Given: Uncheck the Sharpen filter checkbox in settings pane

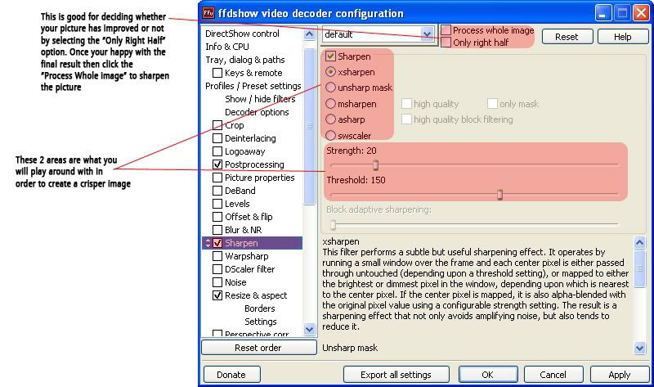Looking at the screenshot, I should tap(330, 56).
